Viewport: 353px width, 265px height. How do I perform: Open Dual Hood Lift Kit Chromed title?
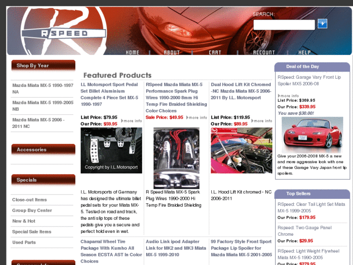coord(241,91)
